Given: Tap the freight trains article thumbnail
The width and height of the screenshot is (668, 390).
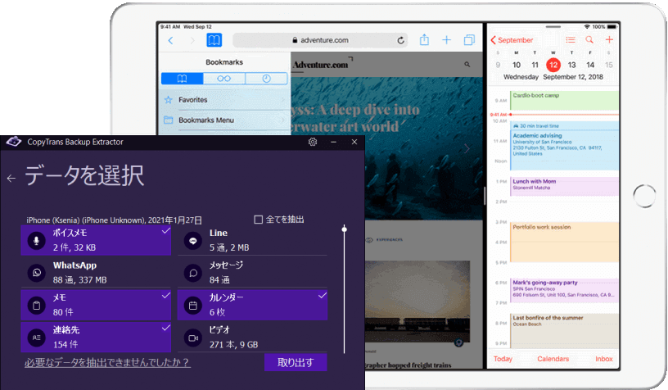Looking at the screenshot, I should click(417, 302).
